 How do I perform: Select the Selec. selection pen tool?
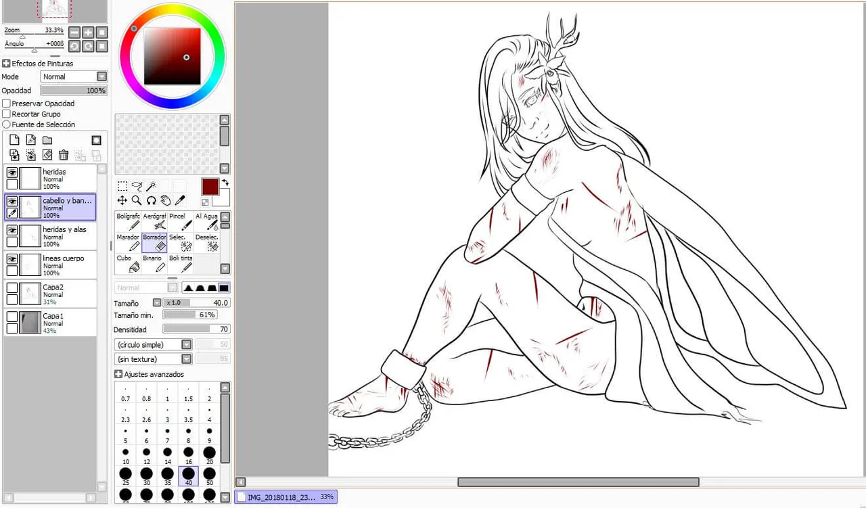click(x=181, y=242)
